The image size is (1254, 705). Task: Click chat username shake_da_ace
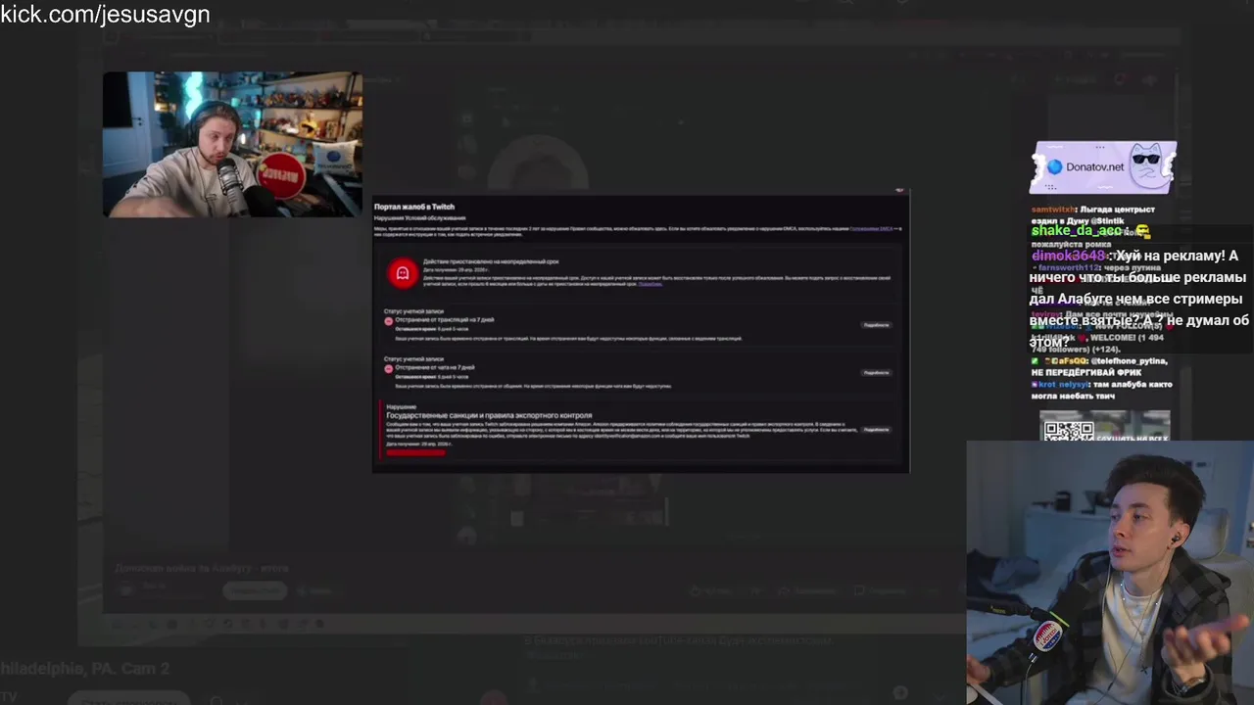point(1077,231)
